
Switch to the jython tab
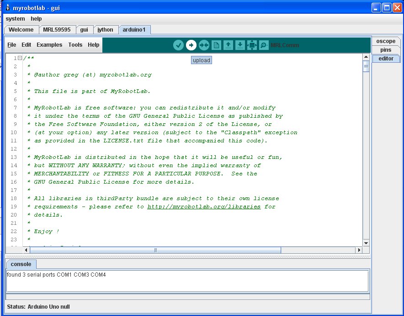click(x=105, y=30)
